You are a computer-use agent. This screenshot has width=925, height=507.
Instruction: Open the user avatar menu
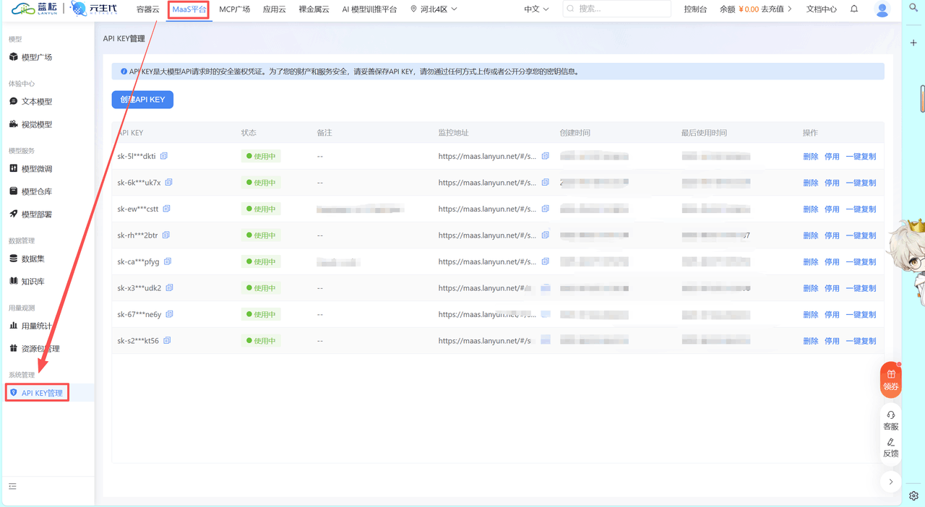tap(882, 9)
